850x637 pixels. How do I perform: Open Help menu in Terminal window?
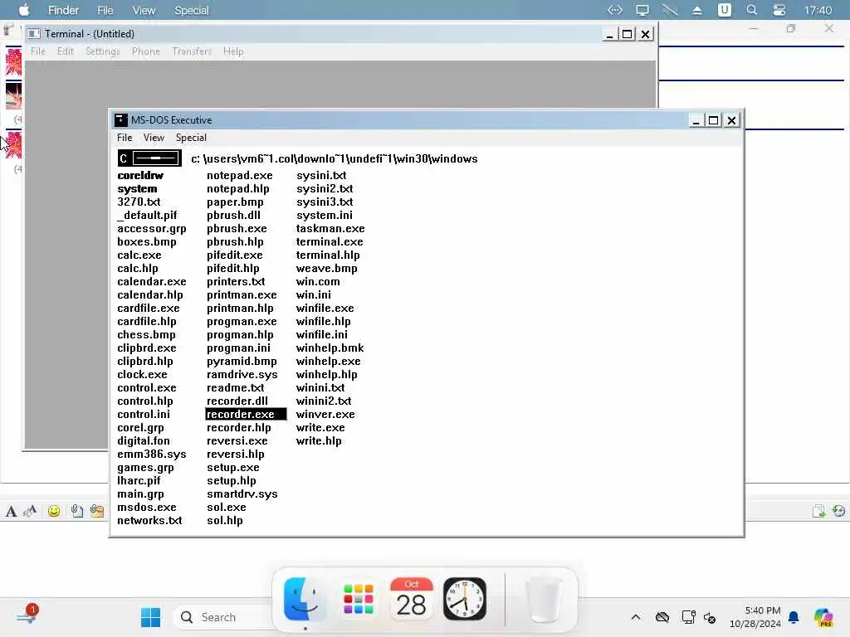click(233, 51)
